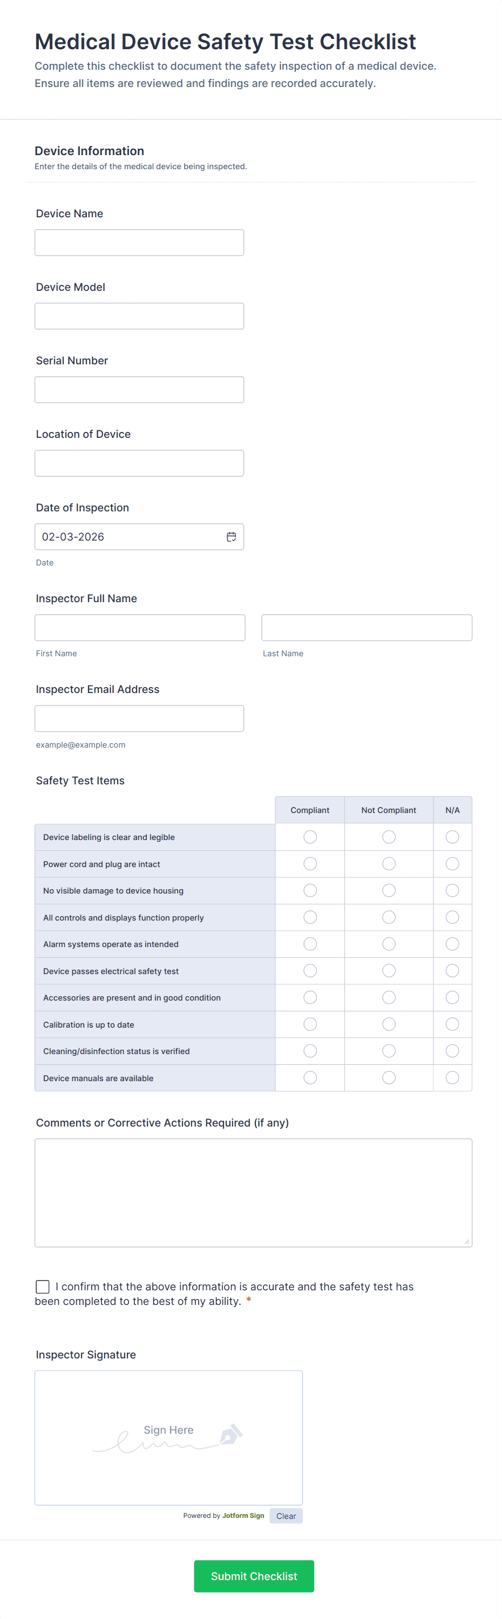Click the Sign Here signature pad
This screenshot has height=1619, width=502.
click(168, 1437)
